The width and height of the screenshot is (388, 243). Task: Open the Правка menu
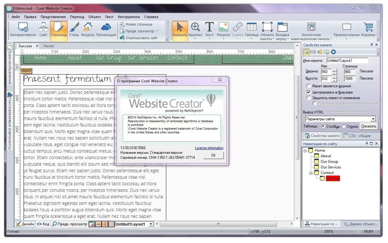[30, 17]
